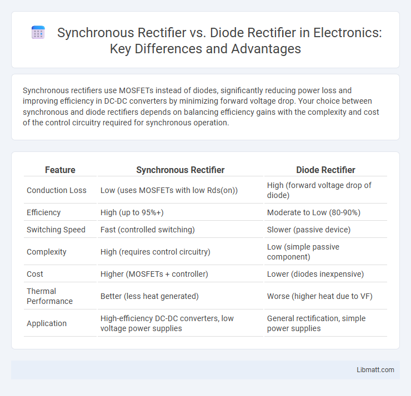
Task: Click 'High (forward voltage drop of diode)' cell
Action: tap(325, 190)
